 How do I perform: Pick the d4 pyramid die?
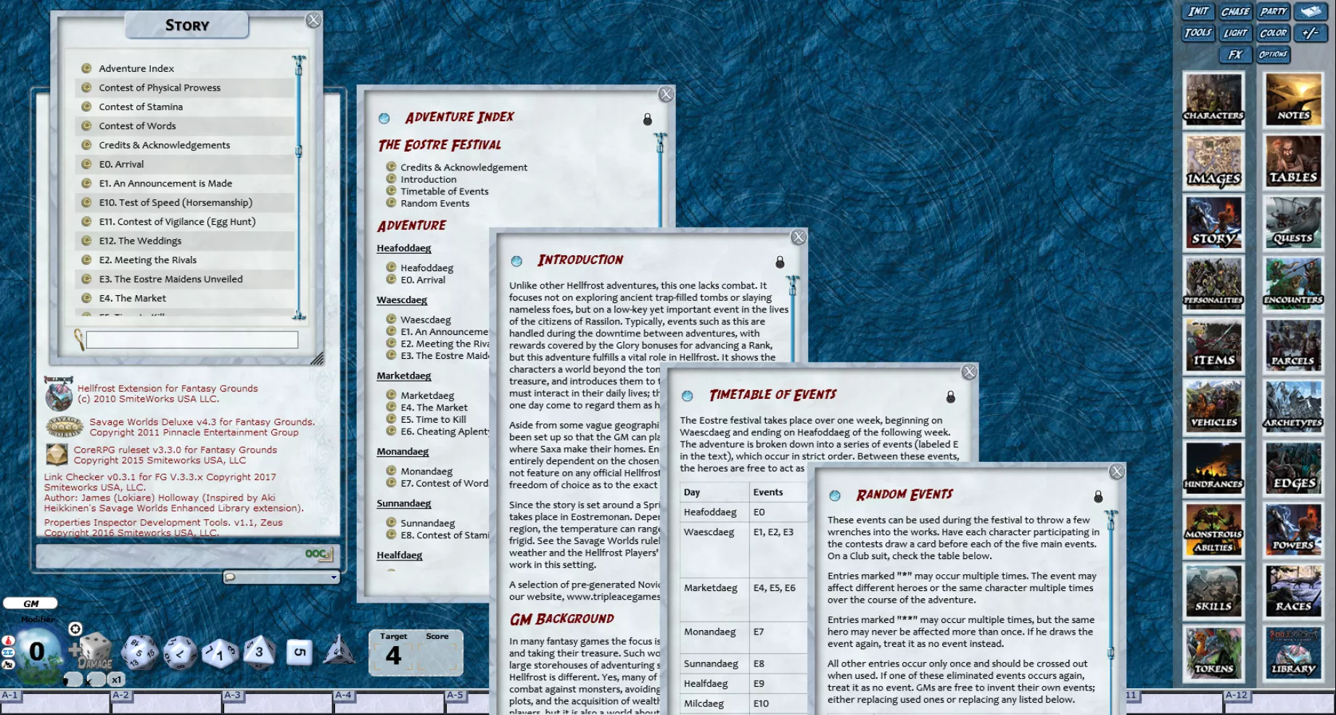[x=339, y=650]
